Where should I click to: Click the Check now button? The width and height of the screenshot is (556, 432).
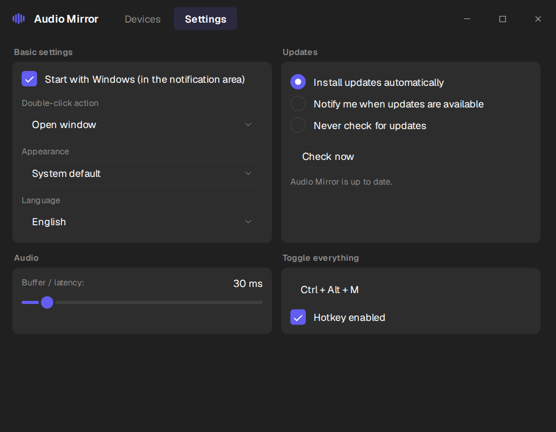tap(328, 156)
